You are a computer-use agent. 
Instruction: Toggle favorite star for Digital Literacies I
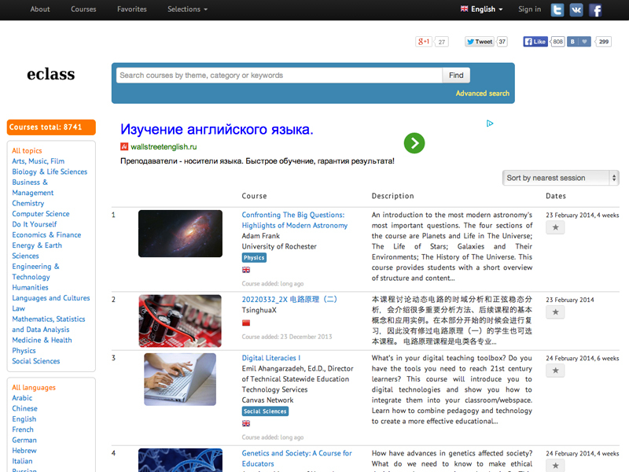coord(555,371)
